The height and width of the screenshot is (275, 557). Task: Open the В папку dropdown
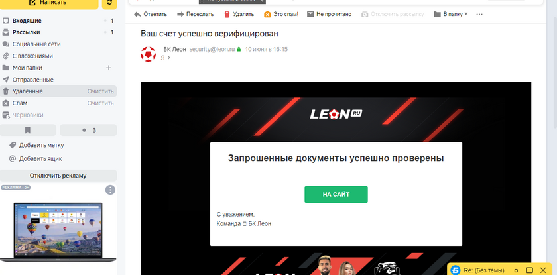pyautogui.click(x=451, y=14)
